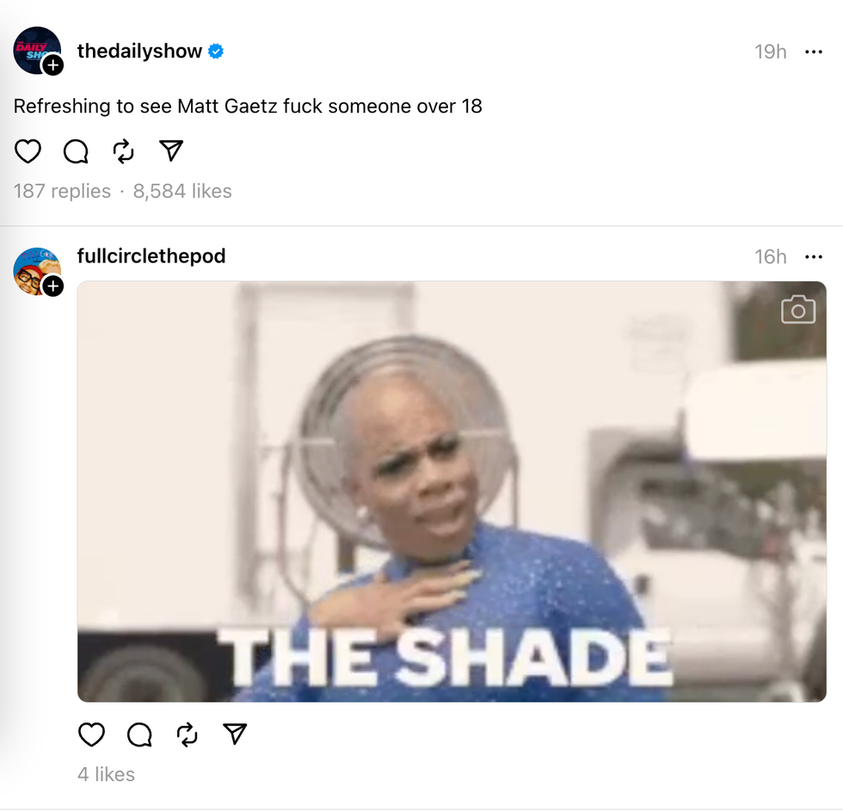
Task: Repost the fullcirclethepod reply
Action: [188, 734]
